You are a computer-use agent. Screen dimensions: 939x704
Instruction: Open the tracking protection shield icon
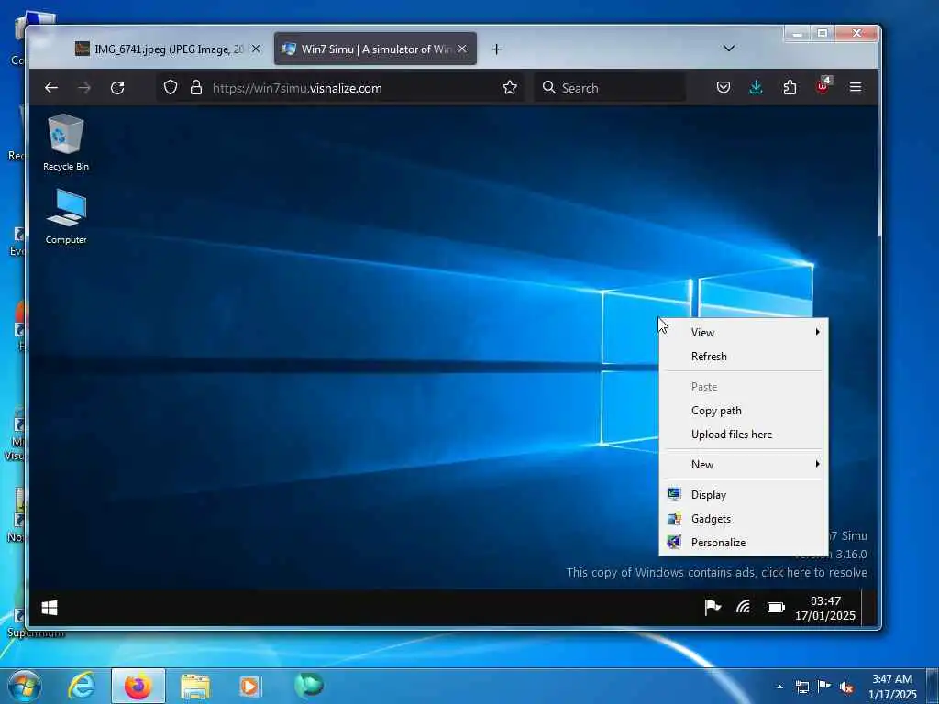(171, 87)
